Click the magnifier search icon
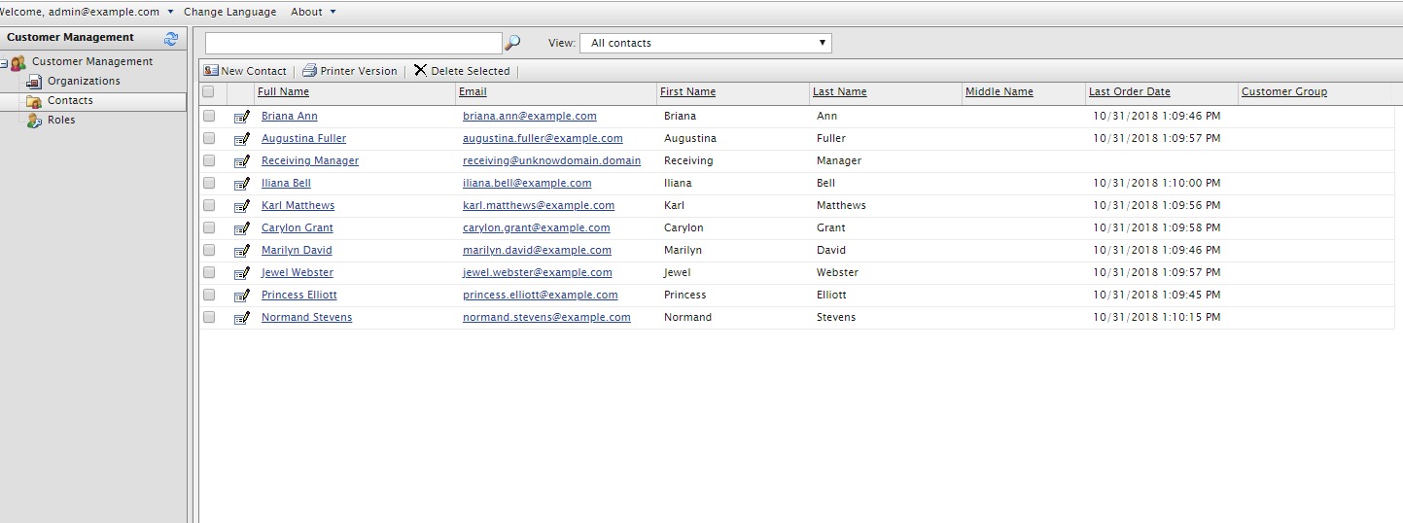Image resolution: width=1403 pixels, height=523 pixels. (512, 43)
